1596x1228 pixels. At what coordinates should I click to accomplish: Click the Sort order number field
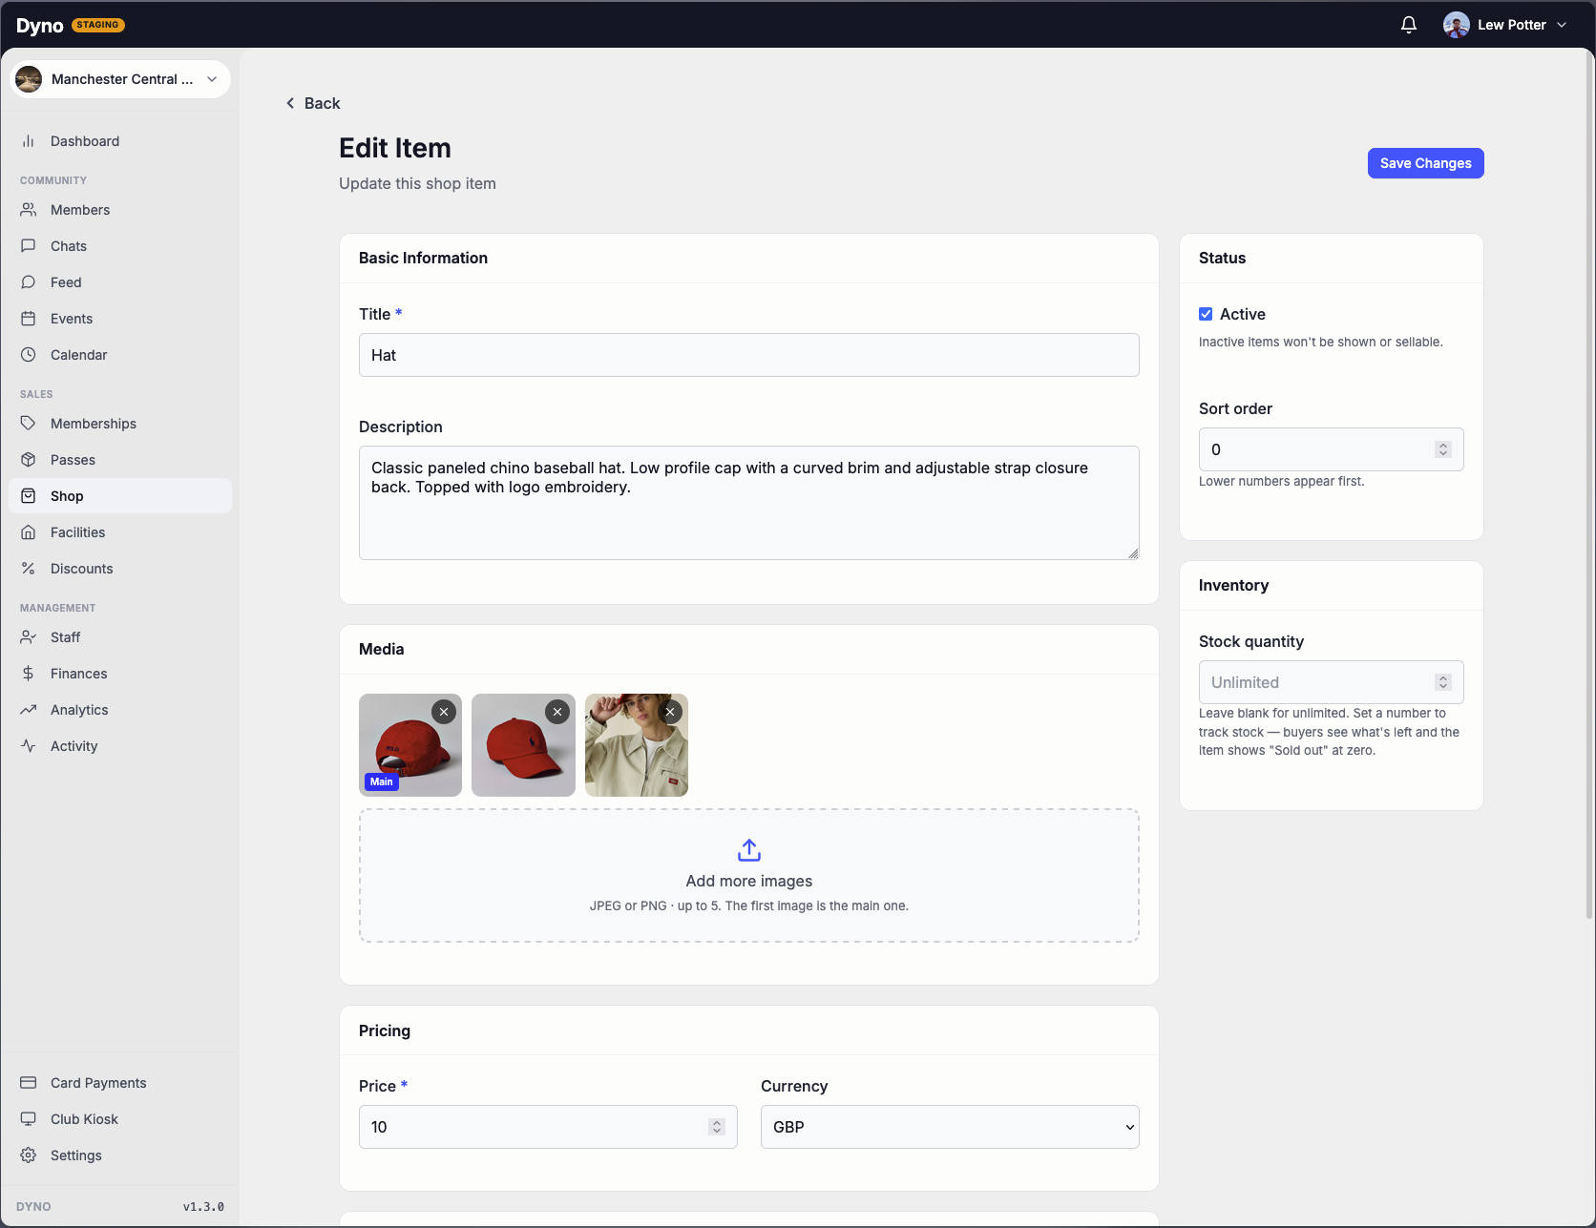click(x=1332, y=449)
